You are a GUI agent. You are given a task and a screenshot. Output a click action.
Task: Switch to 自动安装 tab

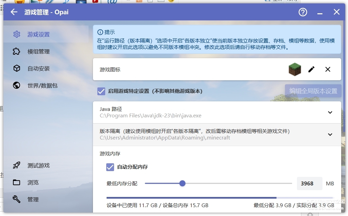click(x=38, y=69)
